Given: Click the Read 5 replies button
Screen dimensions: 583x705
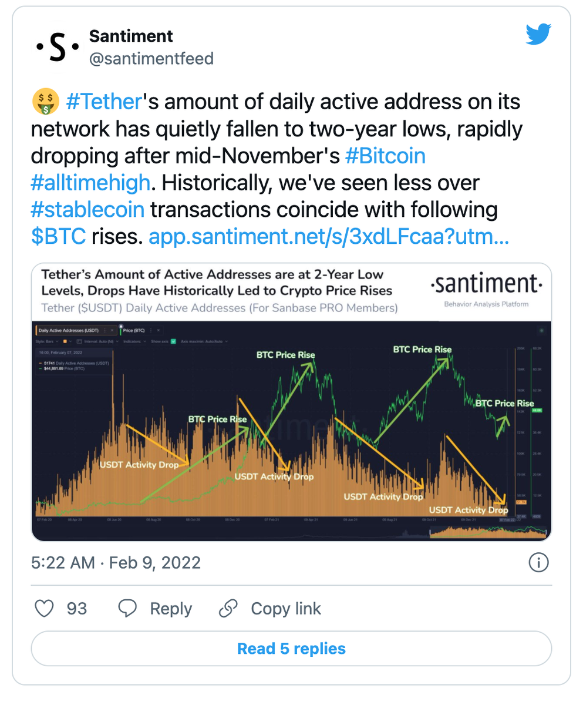Looking at the screenshot, I should coord(291,649).
